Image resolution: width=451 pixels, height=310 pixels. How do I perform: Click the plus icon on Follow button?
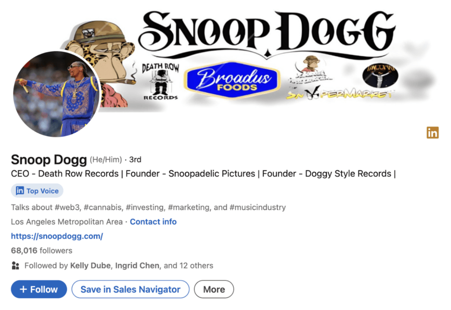pyautogui.click(x=23, y=289)
